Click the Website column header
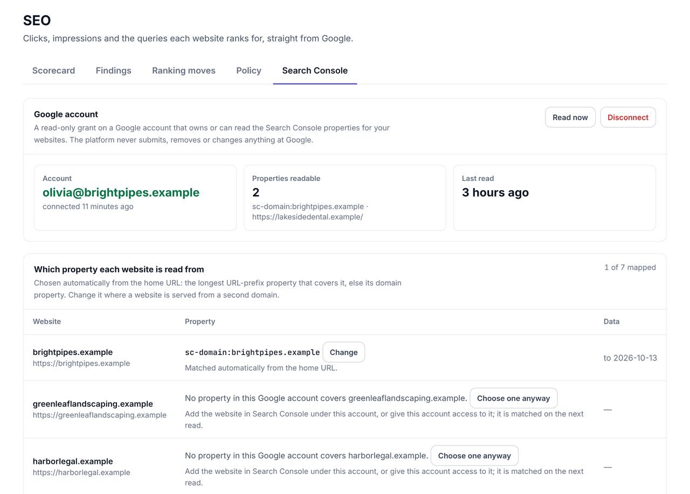 point(47,322)
